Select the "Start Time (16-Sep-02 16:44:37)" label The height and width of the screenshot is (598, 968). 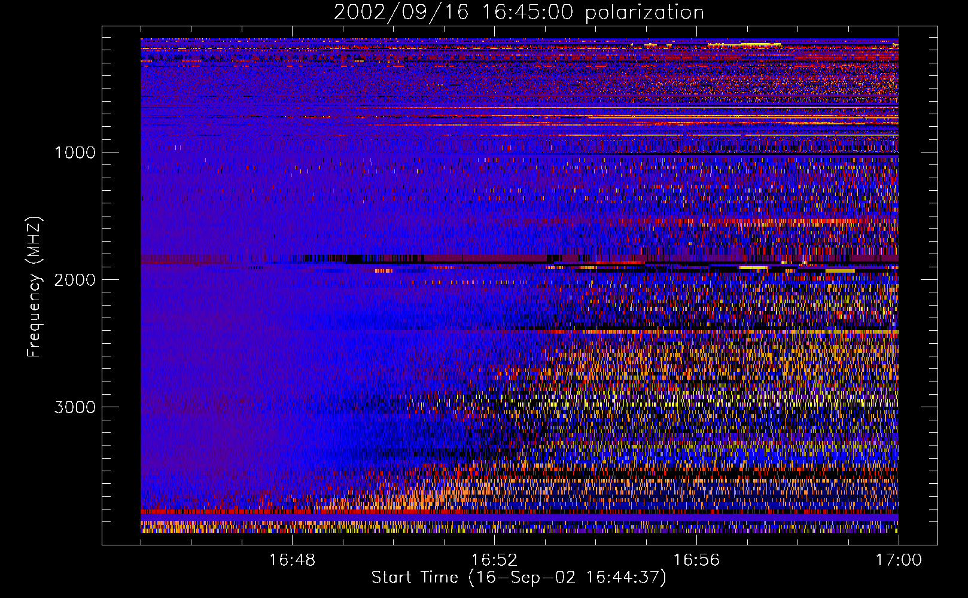519,578
